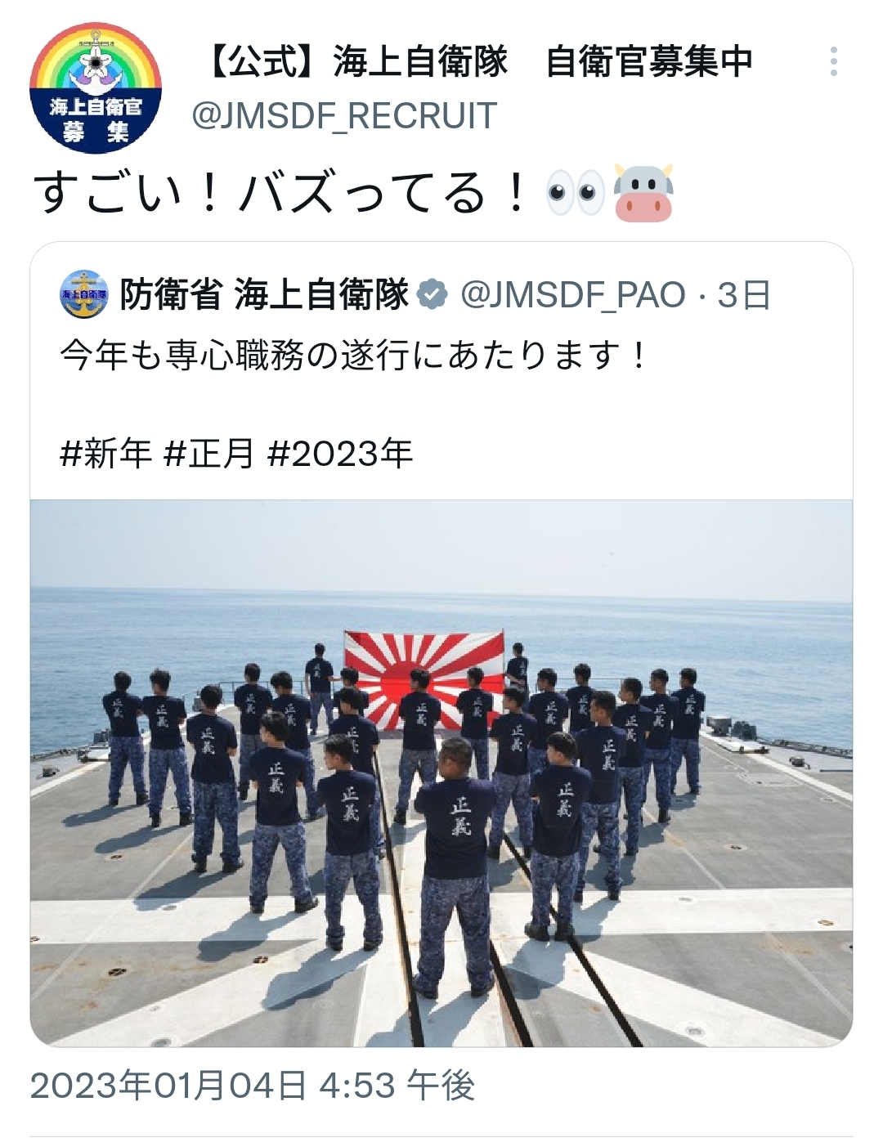Click the 防衛省 海上自衛隊 quoted account name

264,295
